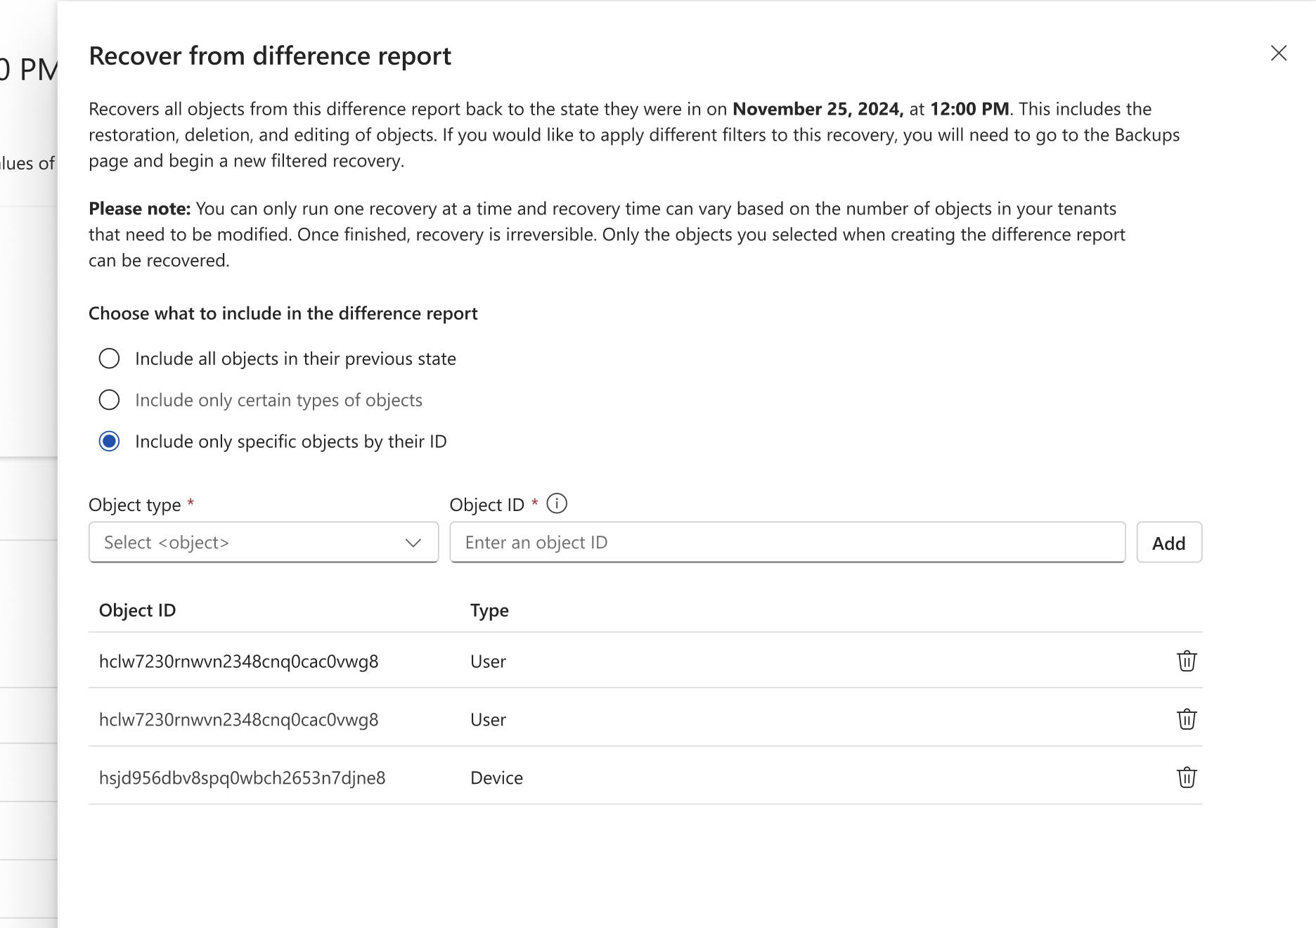Screen dimensions: 1316x928
Task: Click the Object ID column header
Action: pyautogui.click(x=138, y=610)
